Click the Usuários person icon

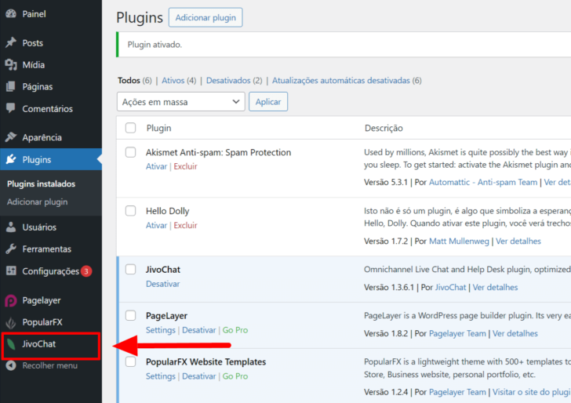tap(11, 227)
